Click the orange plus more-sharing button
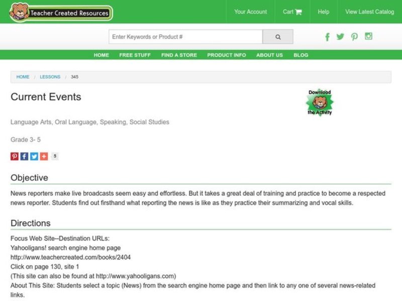402x301 pixels. click(x=44, y=156)
